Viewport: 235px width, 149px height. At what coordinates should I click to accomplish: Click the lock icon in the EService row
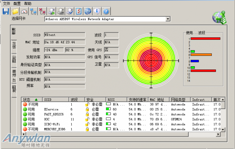(x=87, y=109)
